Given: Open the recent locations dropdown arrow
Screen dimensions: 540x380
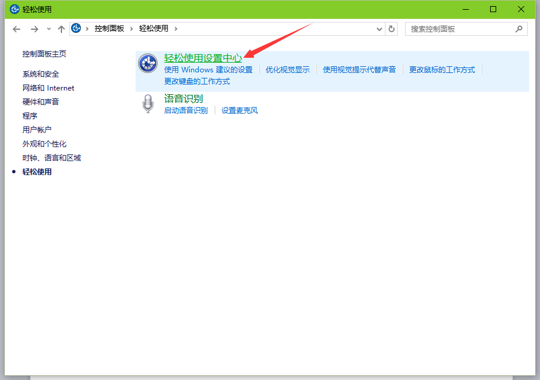Looking at the screenshot, I should pyautogui.click(x=49, y=29).
